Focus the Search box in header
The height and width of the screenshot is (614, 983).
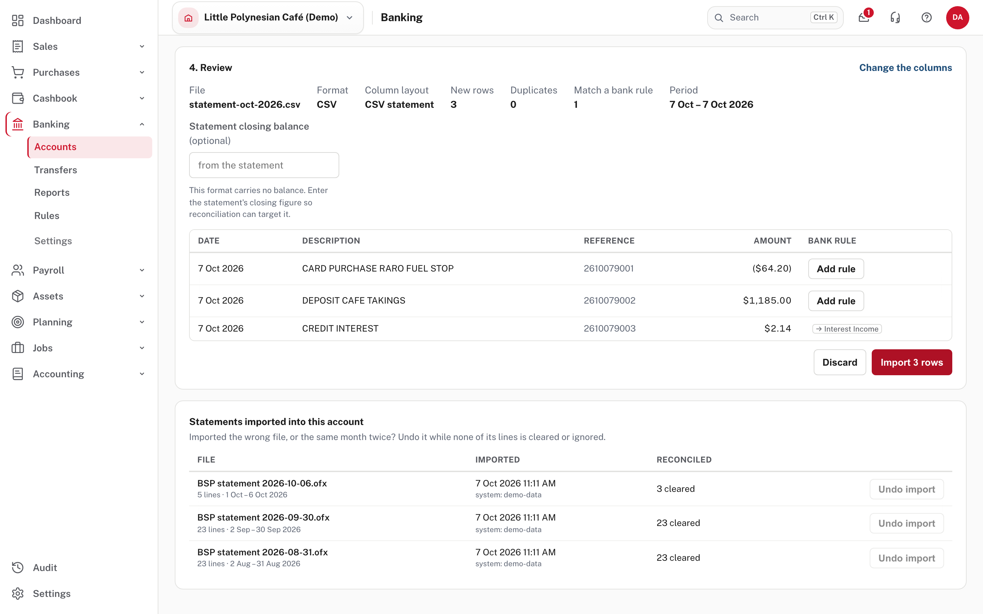pos(775,17)
